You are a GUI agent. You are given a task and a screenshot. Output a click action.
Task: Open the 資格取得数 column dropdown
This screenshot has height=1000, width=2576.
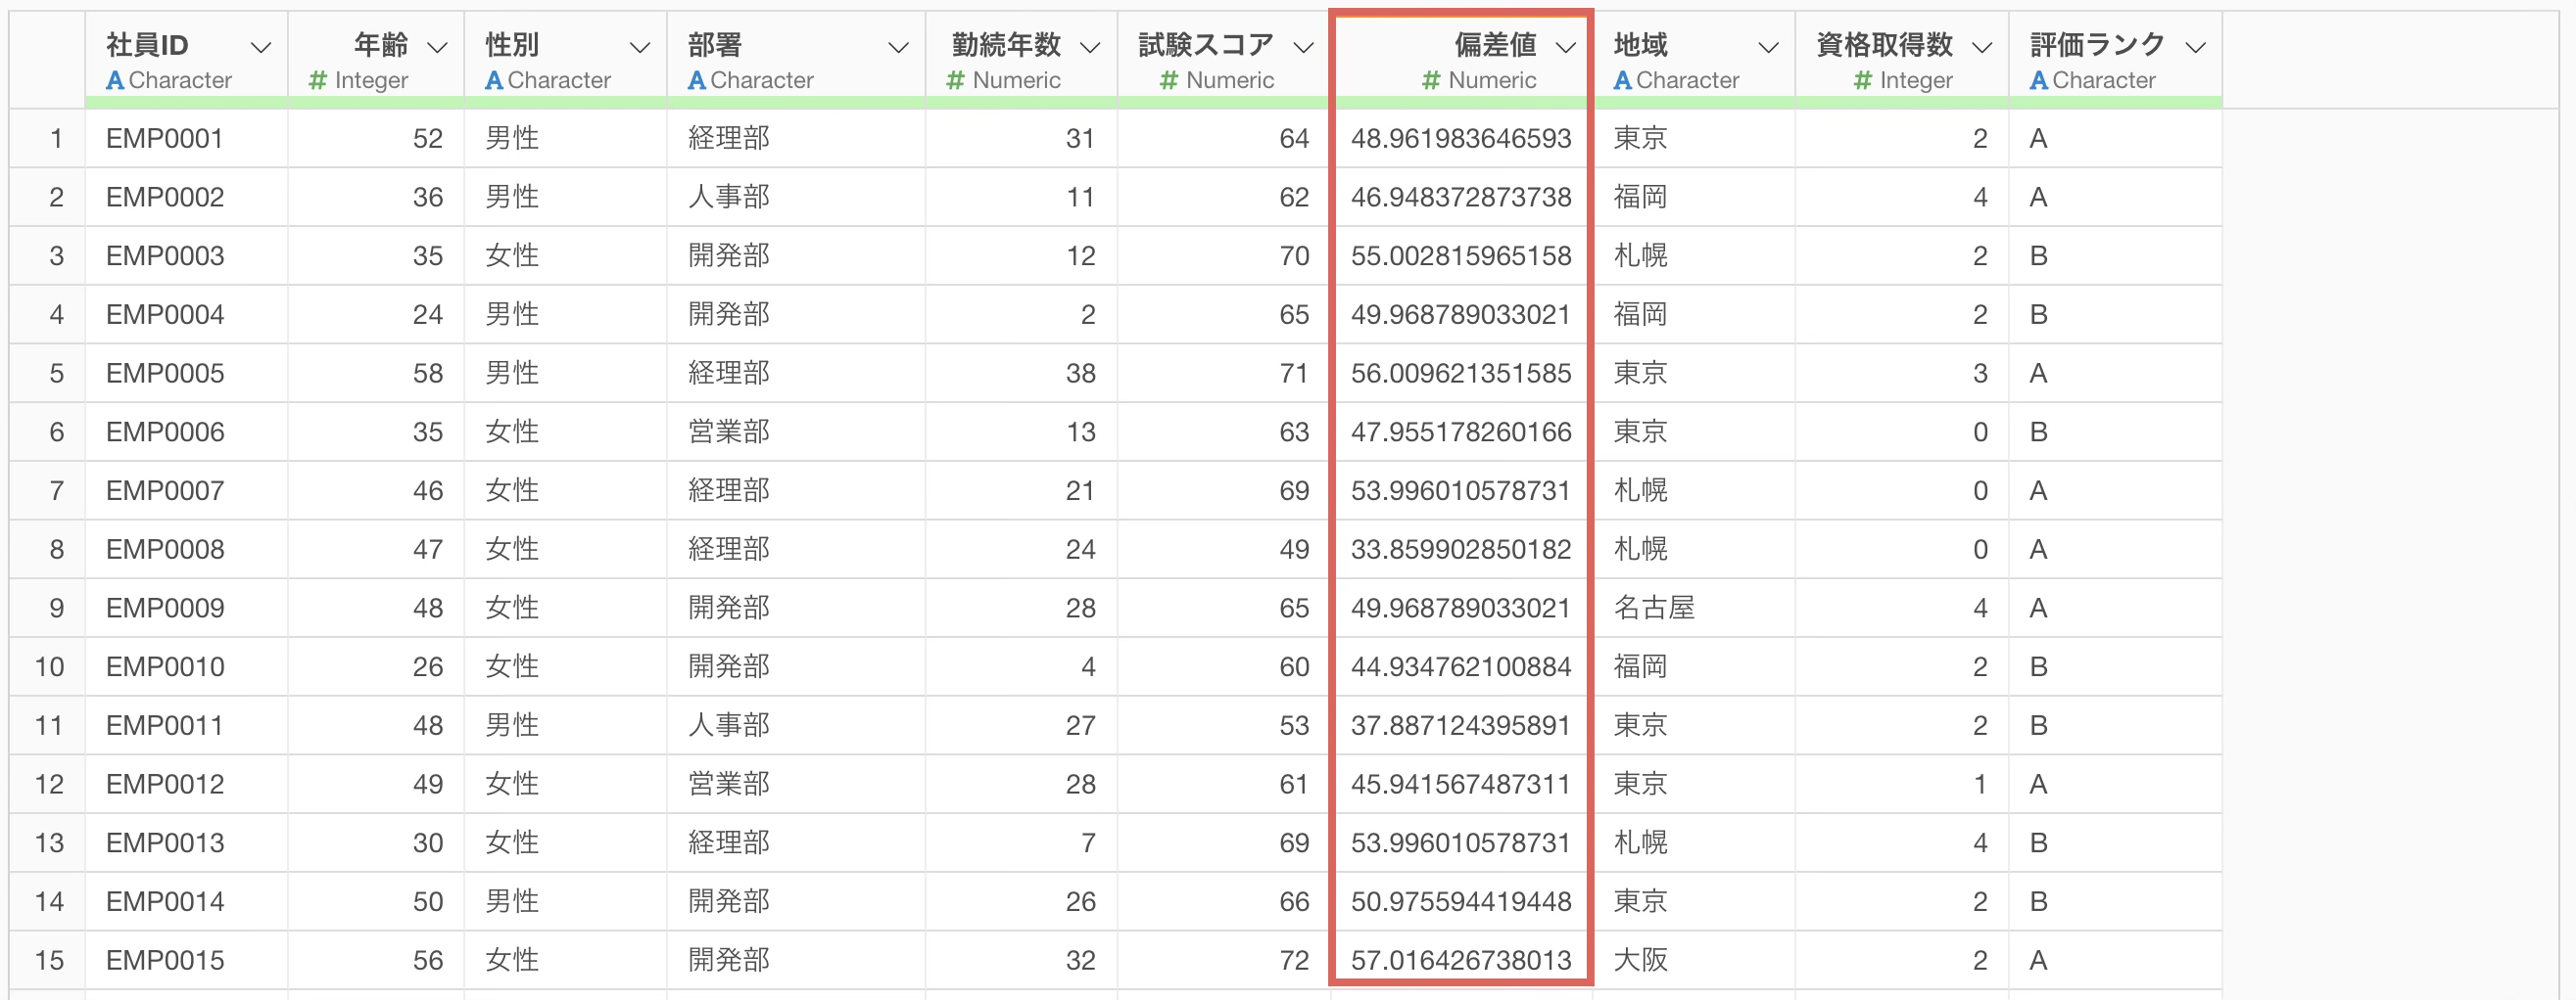[x=1982, y=47]
